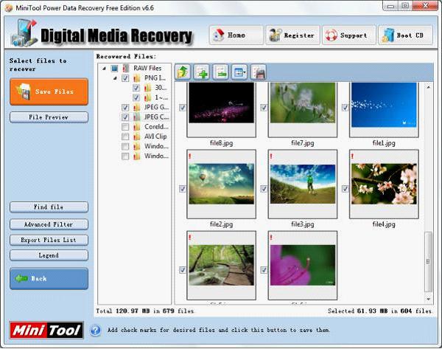
Task: Uncheck the file3.jpg checkbox
Action: pyautogui.click(x=264, y=189)
